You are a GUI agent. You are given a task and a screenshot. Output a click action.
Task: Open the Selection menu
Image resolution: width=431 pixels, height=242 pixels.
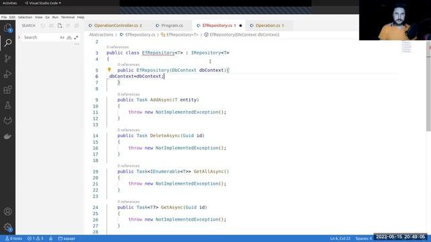(x=25, y=17)
